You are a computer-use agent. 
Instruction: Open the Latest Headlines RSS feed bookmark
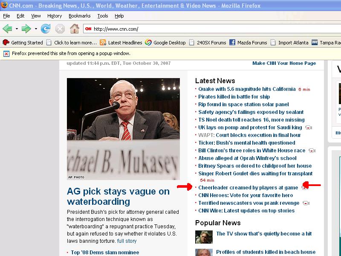pos(121,43)
